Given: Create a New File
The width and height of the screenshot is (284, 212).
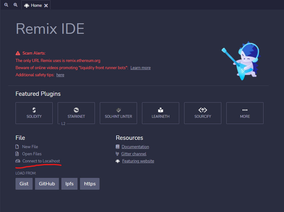Looking at the screenshot, I should [30, 147].
